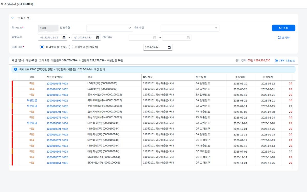The image size is (307, 192).
Task: Sort by 상태 column header
Action: pyautogui.click(x=32, y=77)
